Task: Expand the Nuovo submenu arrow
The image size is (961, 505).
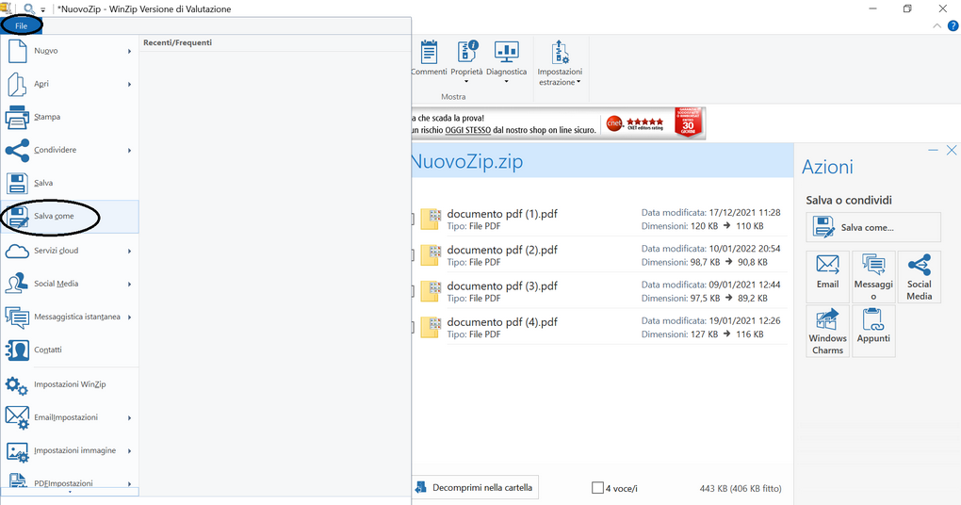Action: [129, 52]
